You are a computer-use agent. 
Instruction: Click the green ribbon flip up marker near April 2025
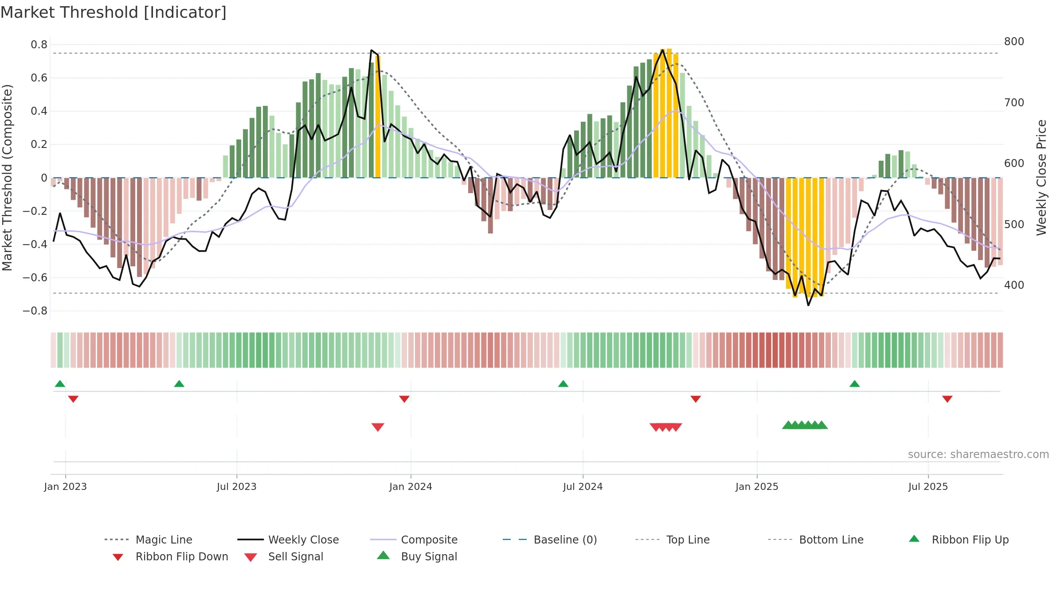coord(855,384)
